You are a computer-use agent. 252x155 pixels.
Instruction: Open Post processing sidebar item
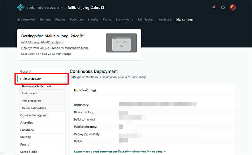click(x=31, y=101)
